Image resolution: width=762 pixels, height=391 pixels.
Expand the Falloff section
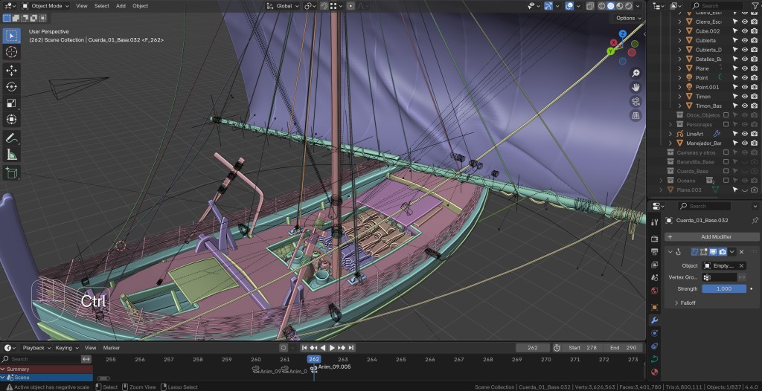[x=687, y=303]
